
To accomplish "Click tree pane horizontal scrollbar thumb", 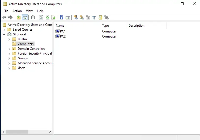I will tap(17, 131).
